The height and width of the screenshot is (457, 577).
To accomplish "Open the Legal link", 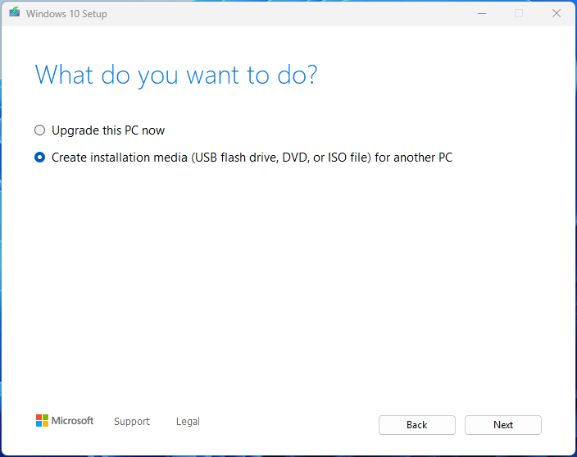I will pos(188,421).
